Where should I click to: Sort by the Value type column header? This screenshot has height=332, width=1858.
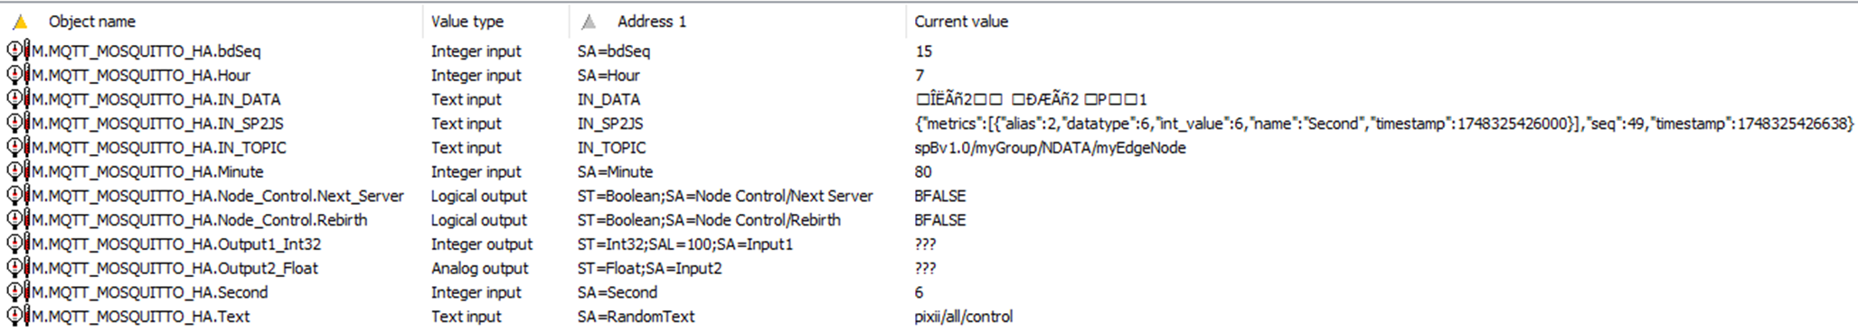click(467, 22)
